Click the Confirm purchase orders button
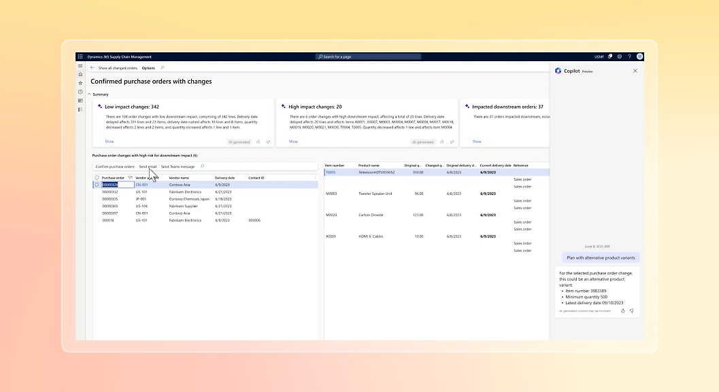 (114, 166)
